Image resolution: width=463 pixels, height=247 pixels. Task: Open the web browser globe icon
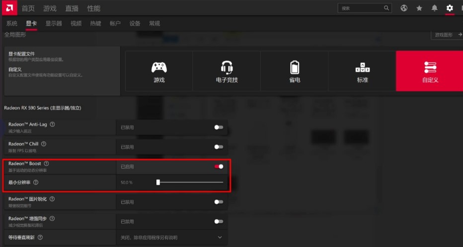tap(404, 8)
